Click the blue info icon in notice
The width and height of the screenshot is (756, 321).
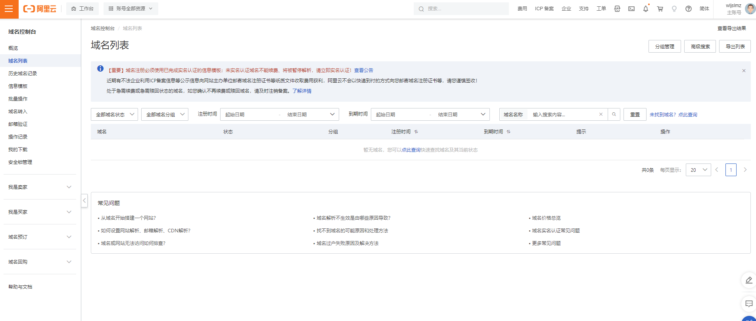100,69
